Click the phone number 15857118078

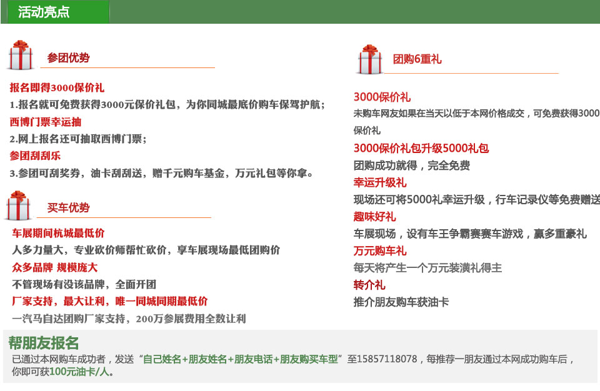[x=387, y=359]
